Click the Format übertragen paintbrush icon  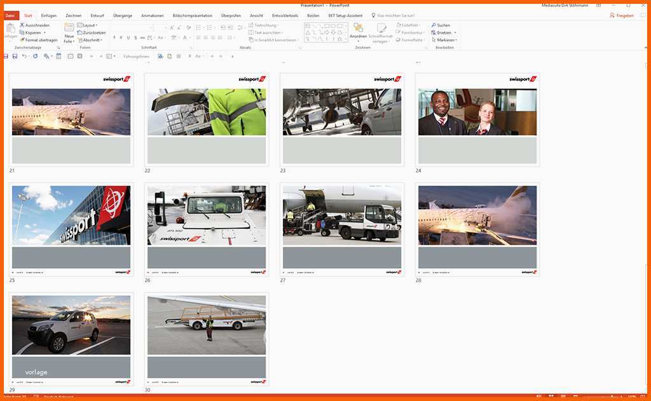(x=22, y=40)
